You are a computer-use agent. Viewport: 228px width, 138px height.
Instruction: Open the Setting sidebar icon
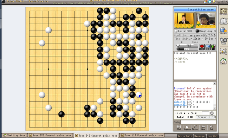(x=223, y=51)
